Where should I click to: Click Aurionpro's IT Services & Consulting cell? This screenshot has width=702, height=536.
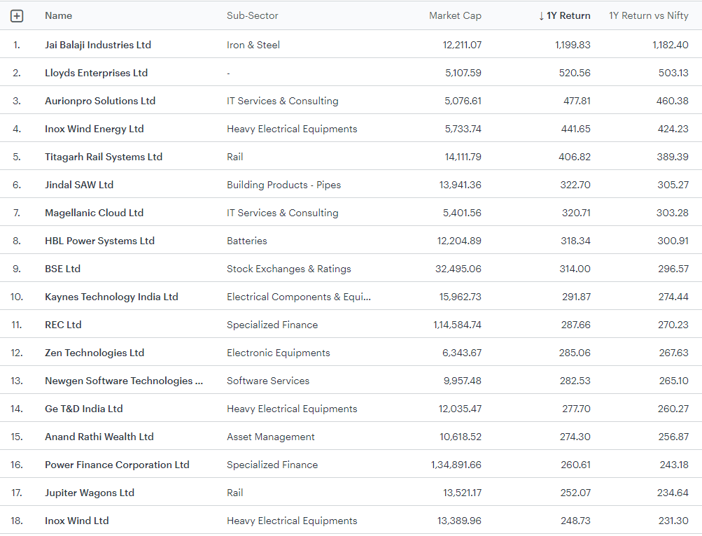(x=283, y=101)
